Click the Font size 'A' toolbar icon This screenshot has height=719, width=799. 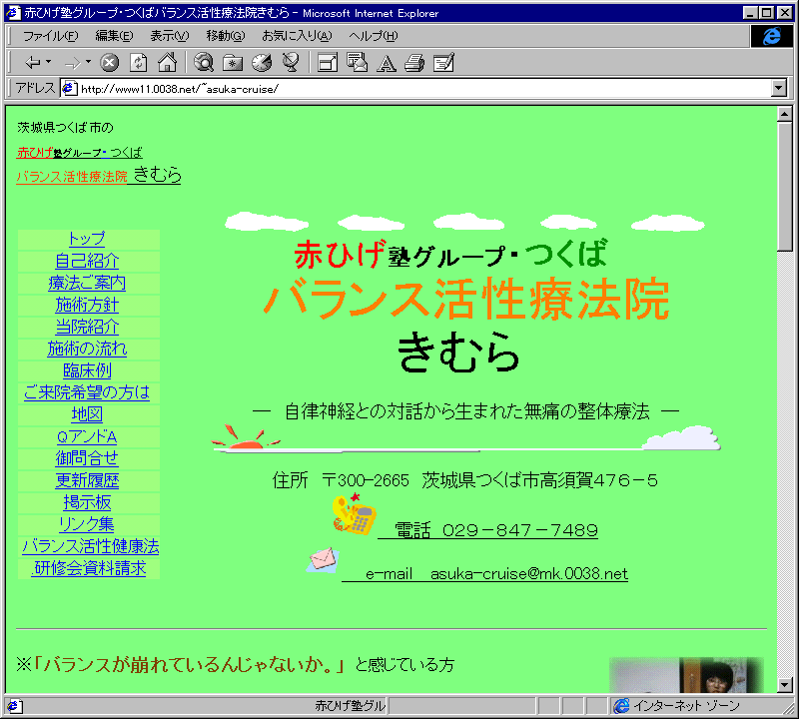(x=386, y=63)
